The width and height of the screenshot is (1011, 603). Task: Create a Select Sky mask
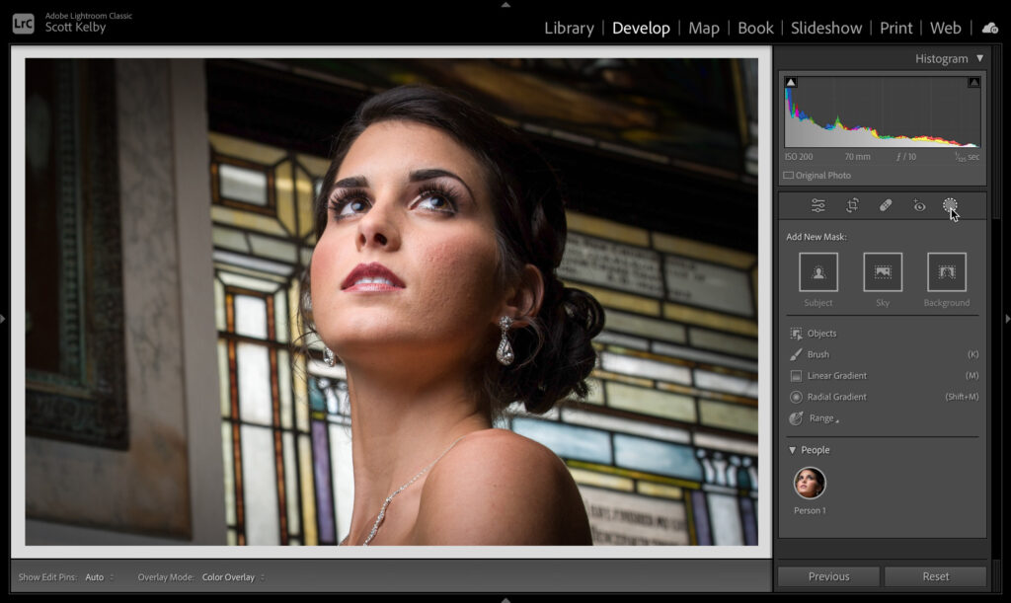[883, 271]
